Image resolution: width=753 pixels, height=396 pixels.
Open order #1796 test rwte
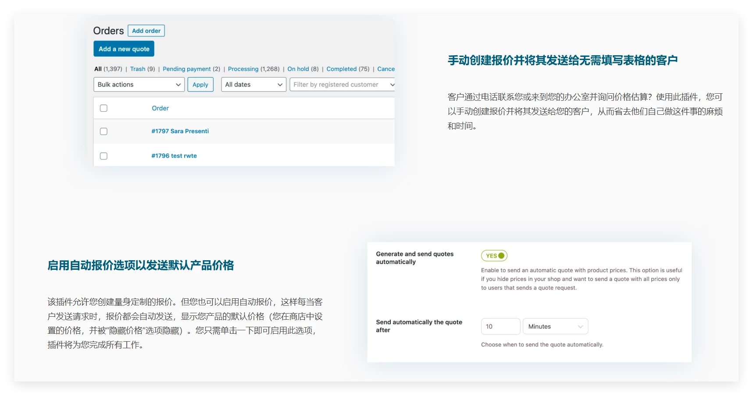point(174,156)
